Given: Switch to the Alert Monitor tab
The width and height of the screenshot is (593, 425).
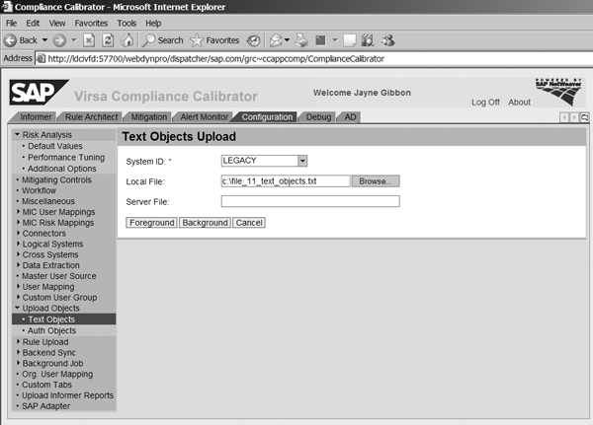Looking at the screenshot, I should (205, 117).
